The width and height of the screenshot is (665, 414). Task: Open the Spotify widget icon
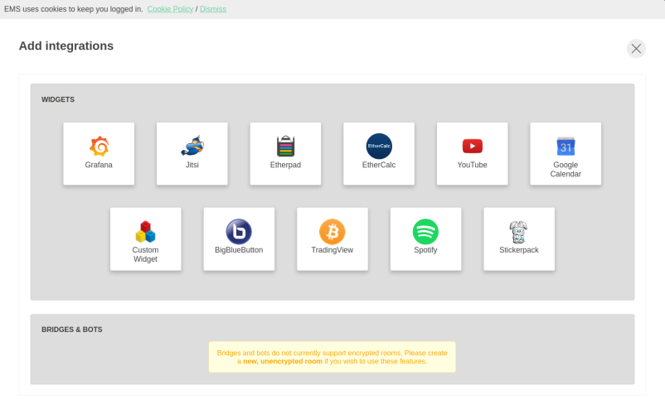(425, 232)
